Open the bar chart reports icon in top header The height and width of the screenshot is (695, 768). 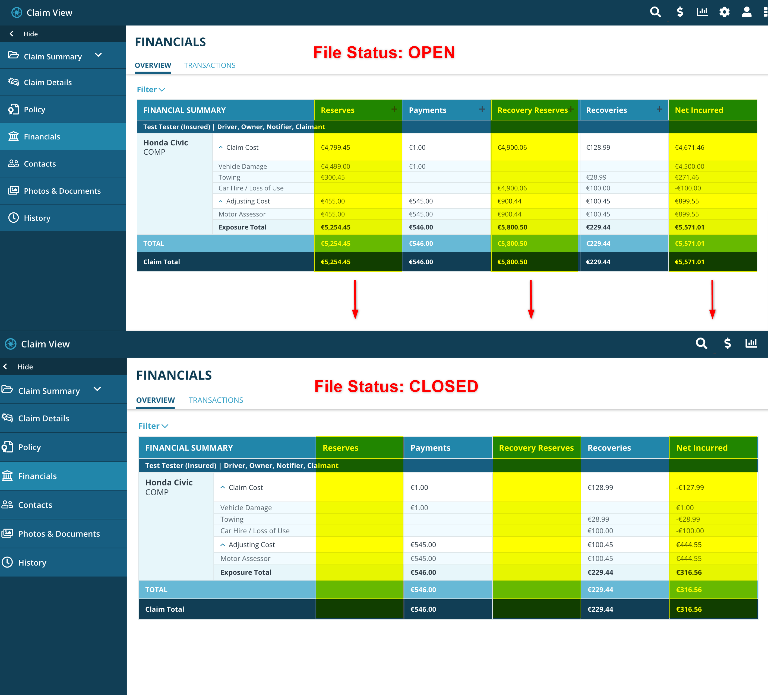coord(702,12)
